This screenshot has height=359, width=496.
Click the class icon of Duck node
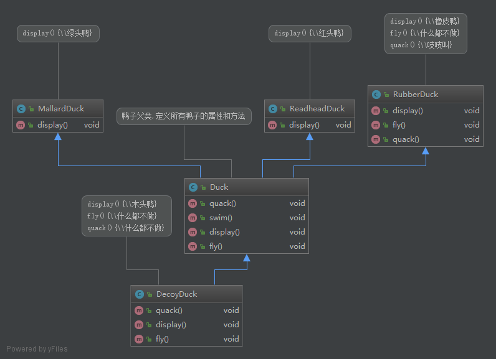click(x=193, y=187)
